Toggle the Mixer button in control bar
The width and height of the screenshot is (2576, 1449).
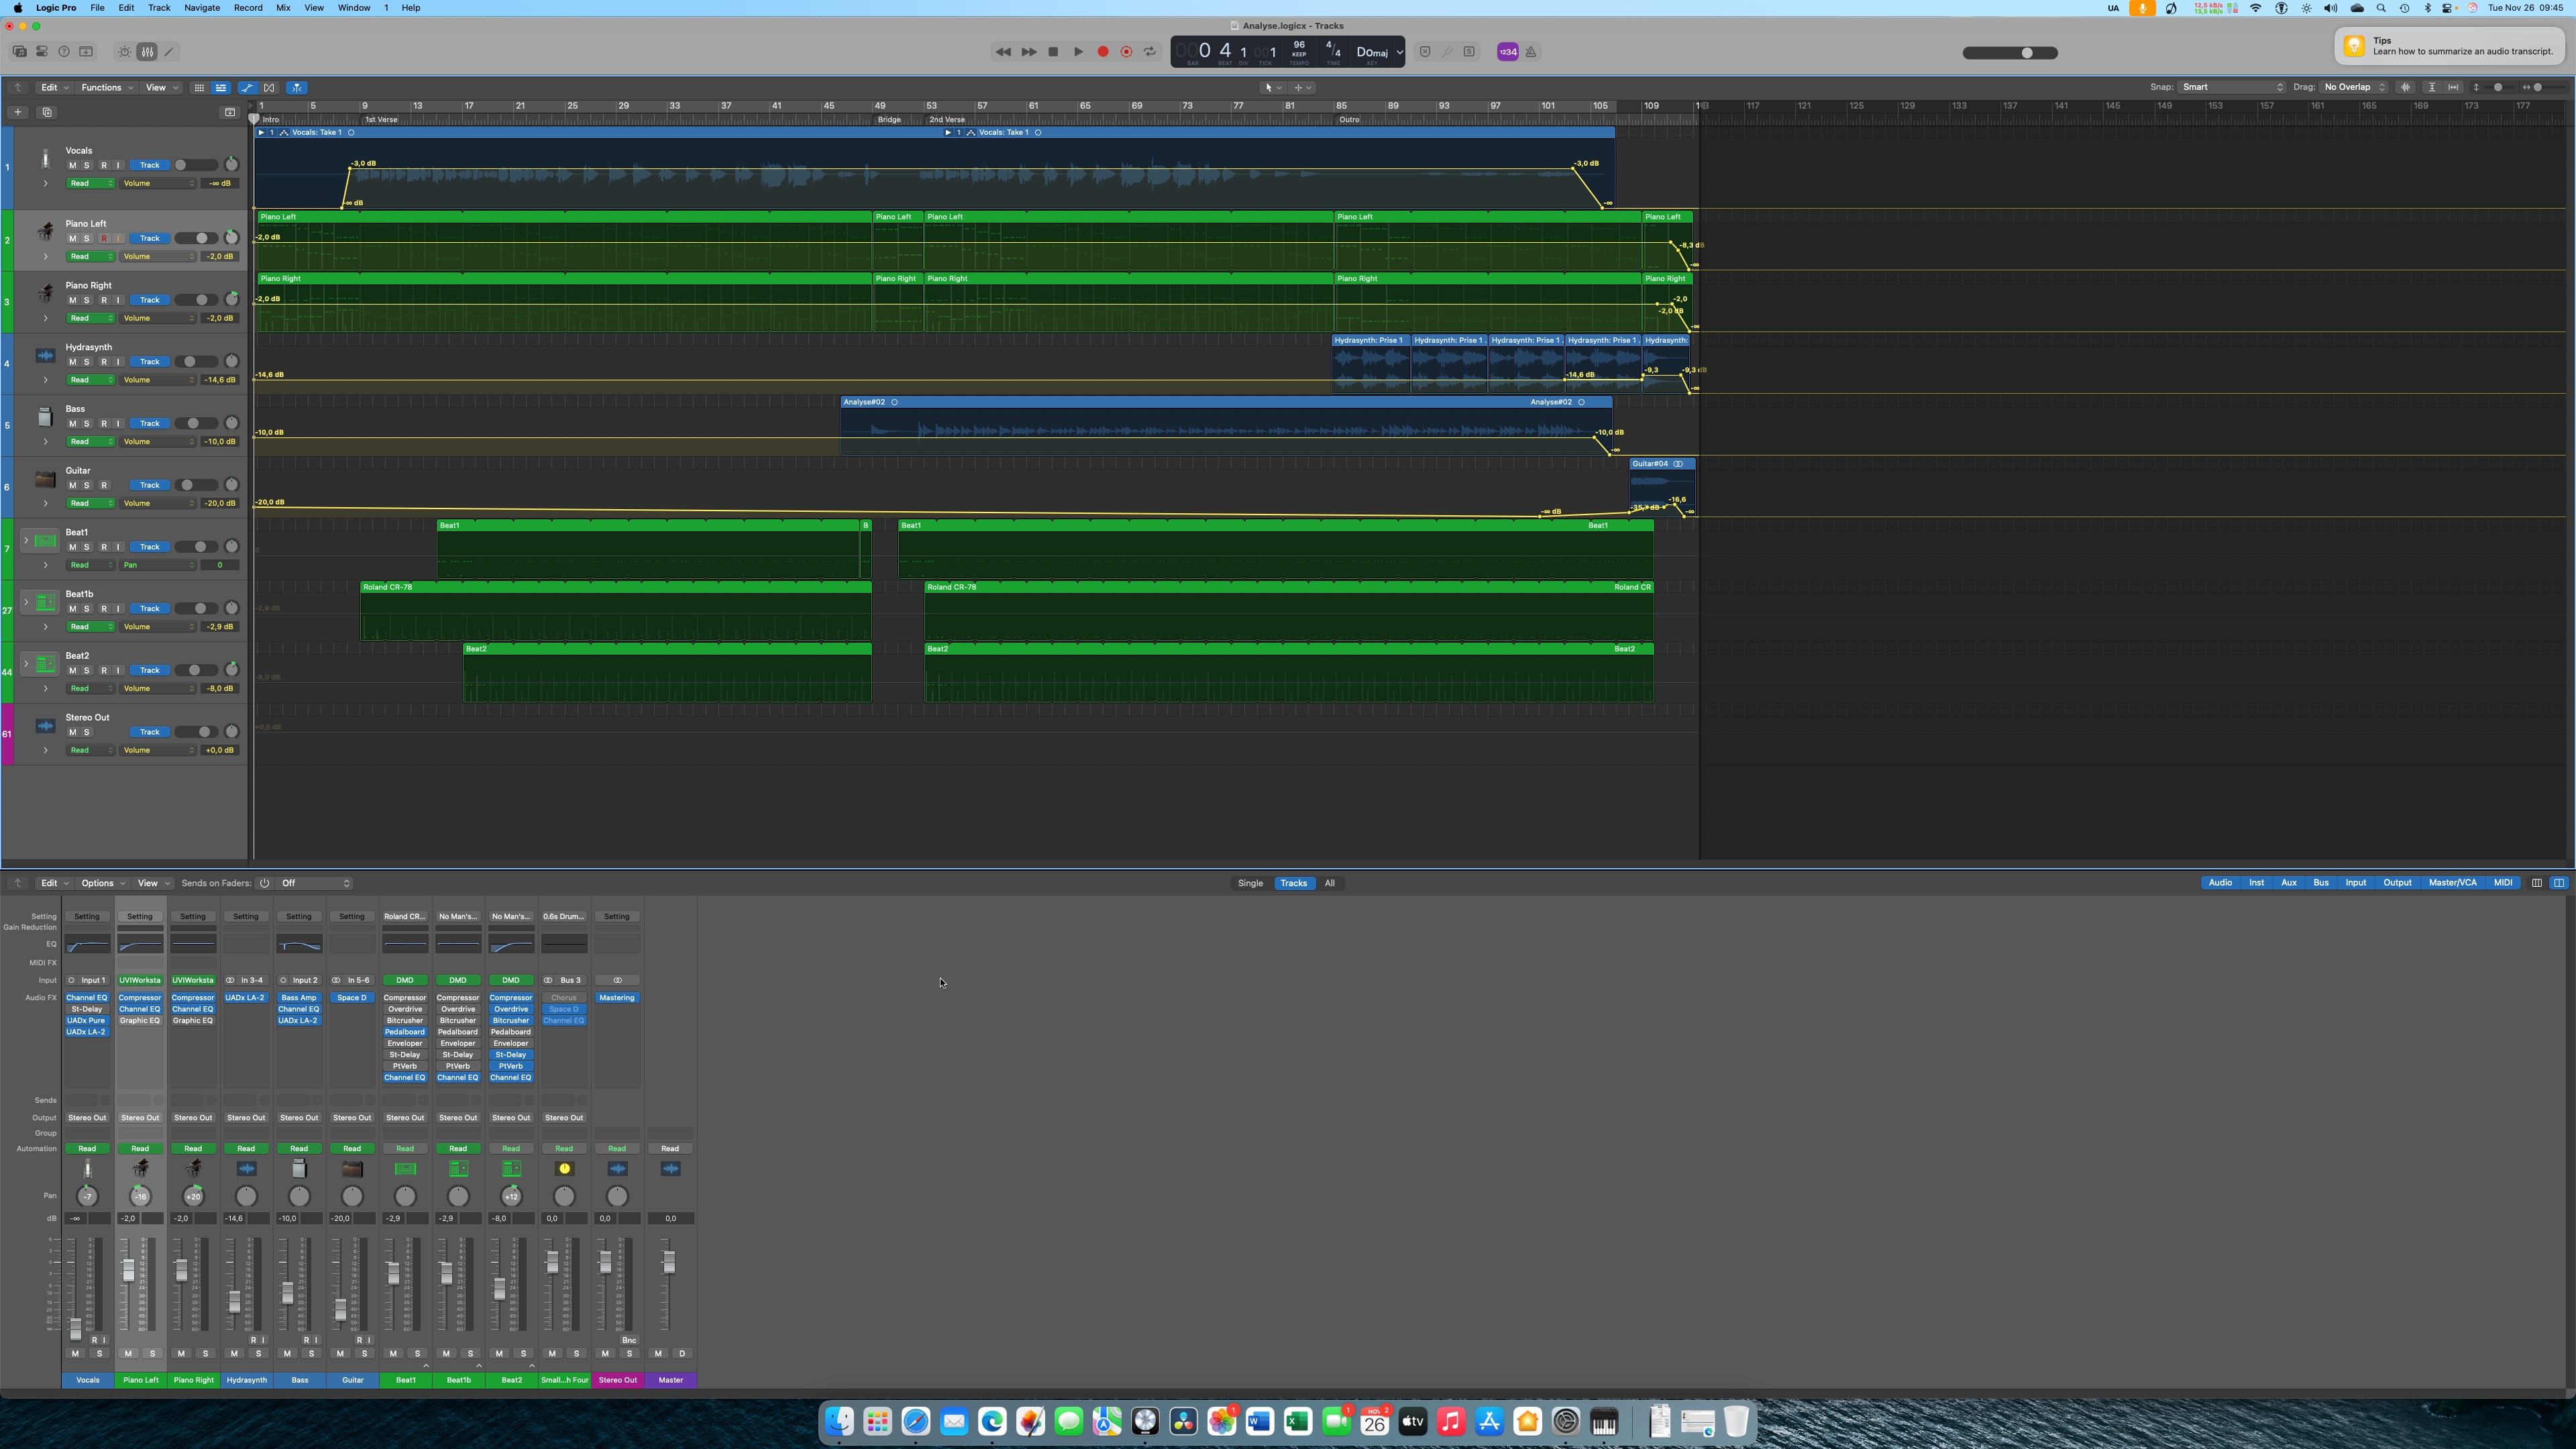pyautogui.click(x=147, y=52)
